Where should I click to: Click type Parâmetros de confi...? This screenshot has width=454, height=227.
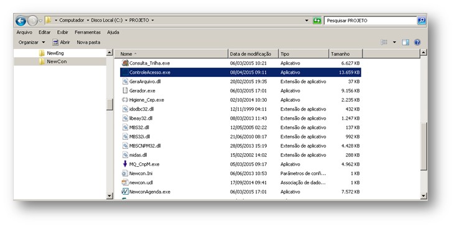click(303, 174)
